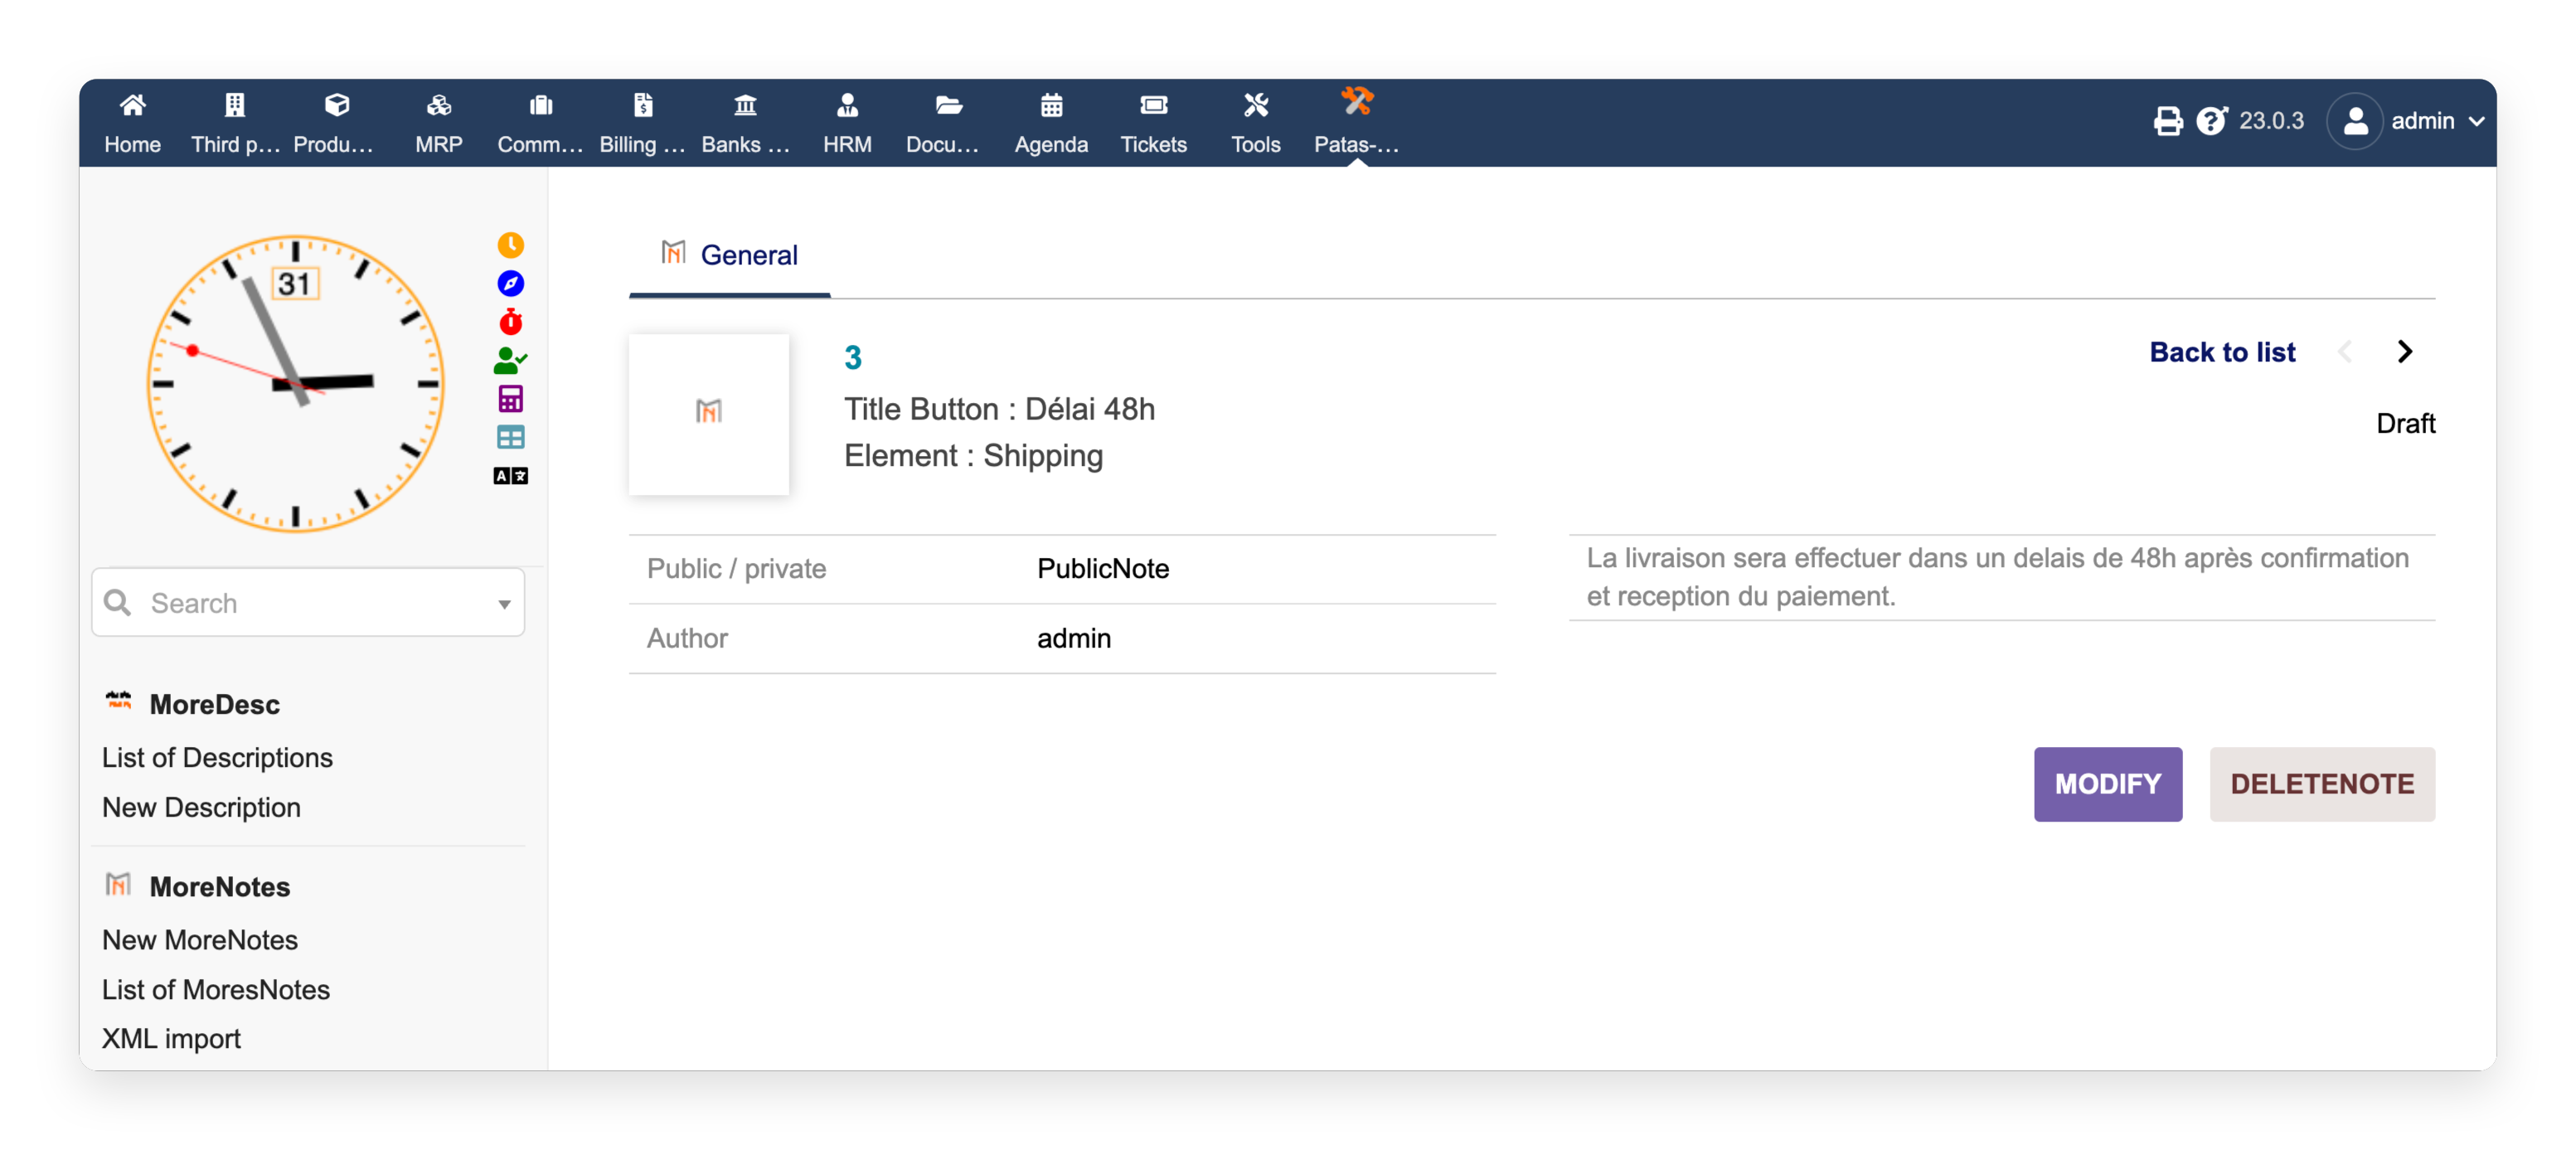Open the MoreDesc menu heading
The width and height of the screenshot is (2576, 1150).
click(x=214, y=704)
